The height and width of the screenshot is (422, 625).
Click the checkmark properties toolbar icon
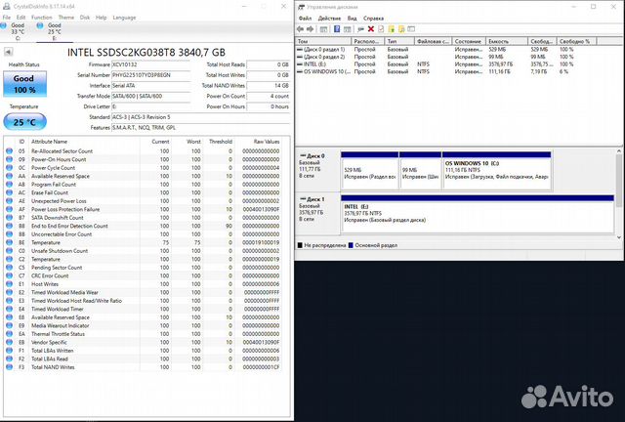click(381, 29)
